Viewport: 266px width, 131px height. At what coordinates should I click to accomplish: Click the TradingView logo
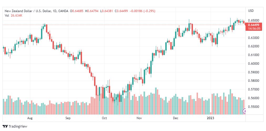[15, 127]
